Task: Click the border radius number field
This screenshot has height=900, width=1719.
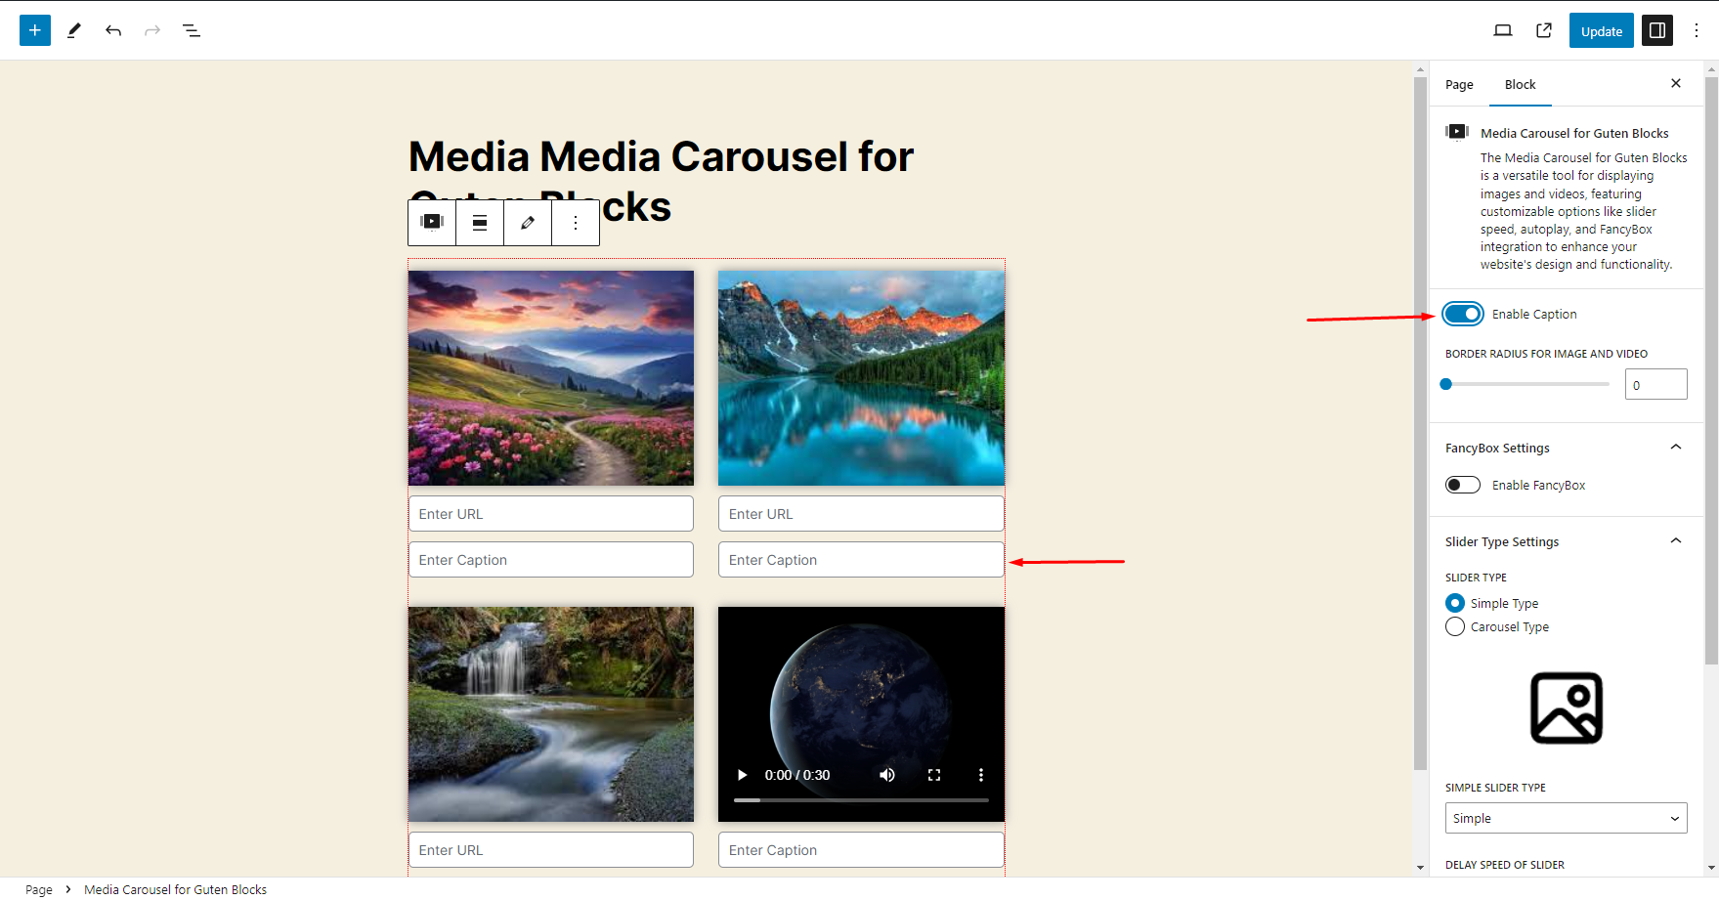Action: [x=1656, y=384]
